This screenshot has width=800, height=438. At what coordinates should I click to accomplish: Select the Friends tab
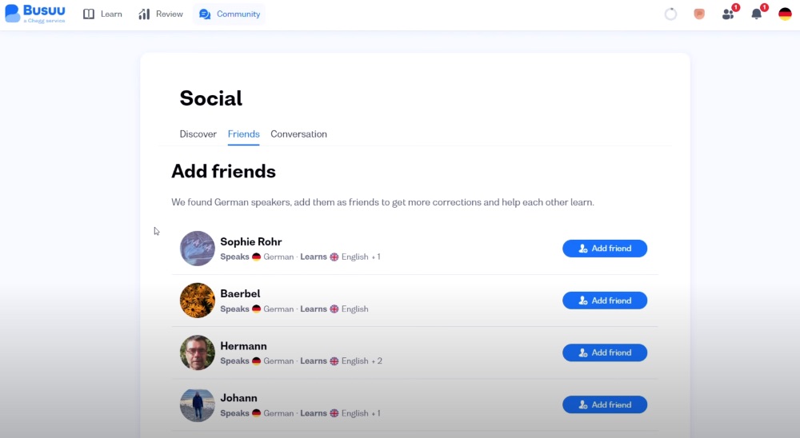click(243, 134)
